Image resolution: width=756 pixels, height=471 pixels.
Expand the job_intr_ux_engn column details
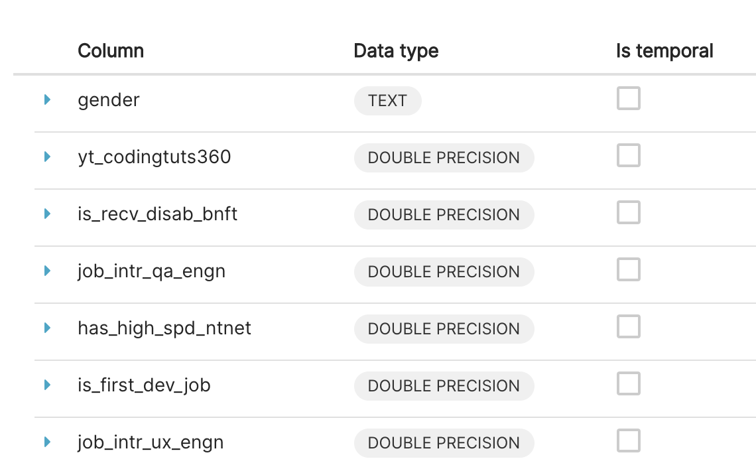tap(46, 441)
